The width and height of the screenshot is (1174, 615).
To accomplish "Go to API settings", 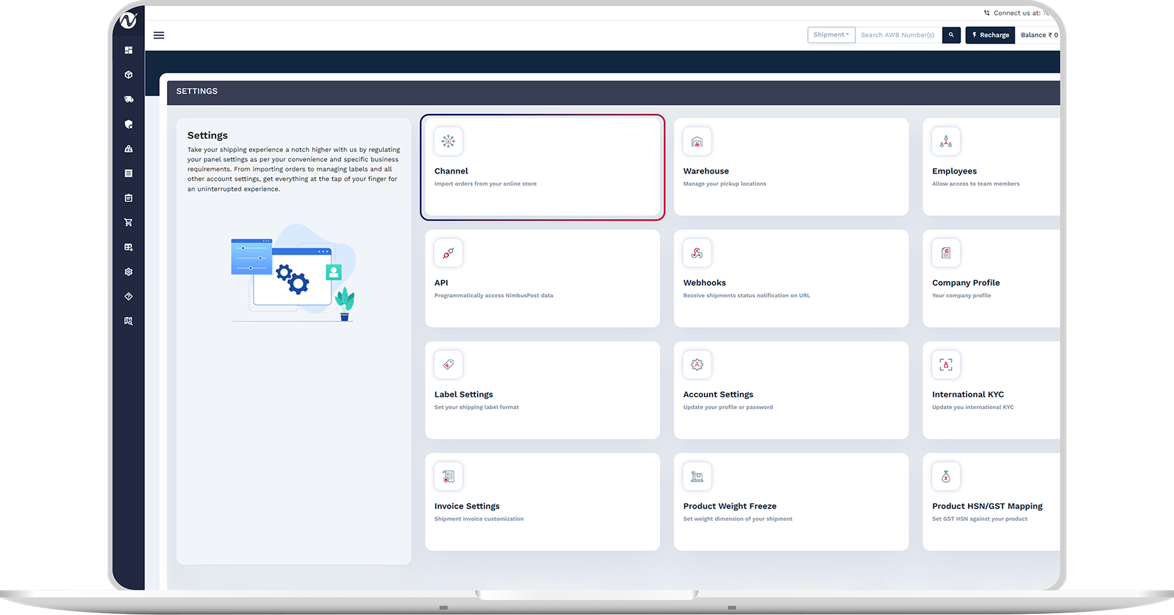I will click(x=542, y=279).
